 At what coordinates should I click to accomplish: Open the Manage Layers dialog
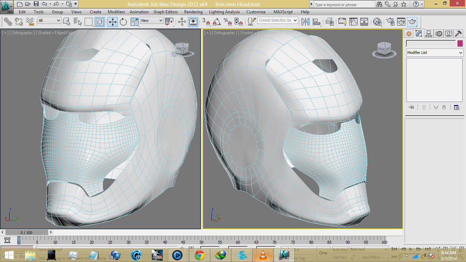coord(330,22)
